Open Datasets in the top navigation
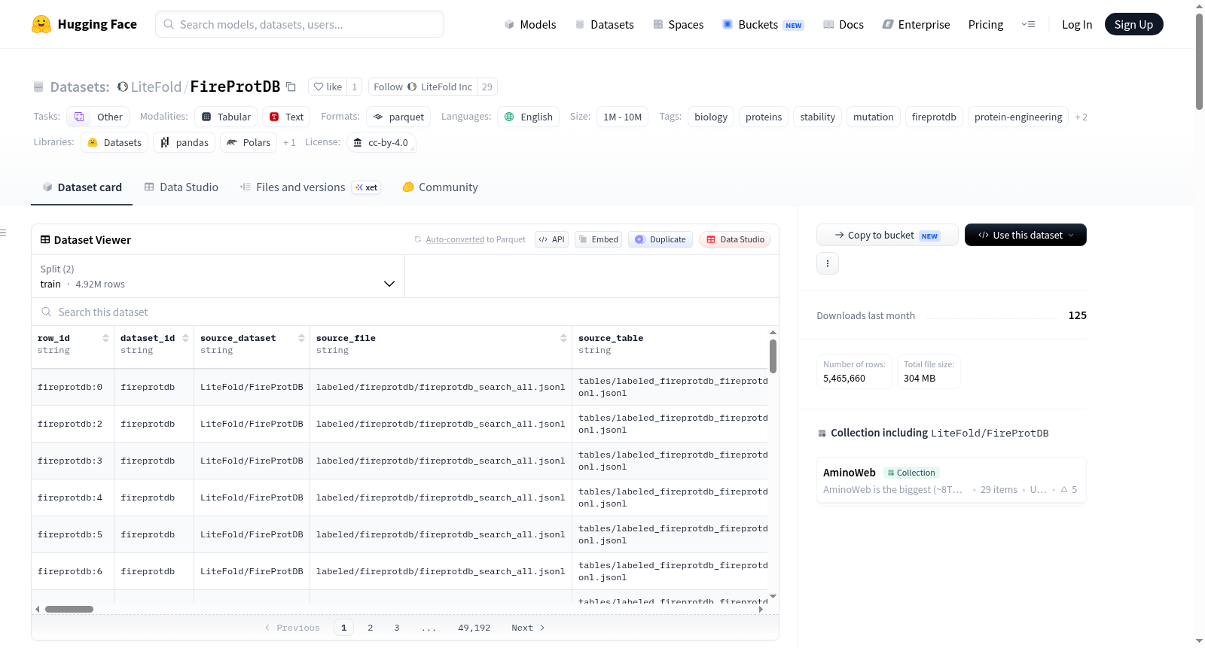 (605, 24)
